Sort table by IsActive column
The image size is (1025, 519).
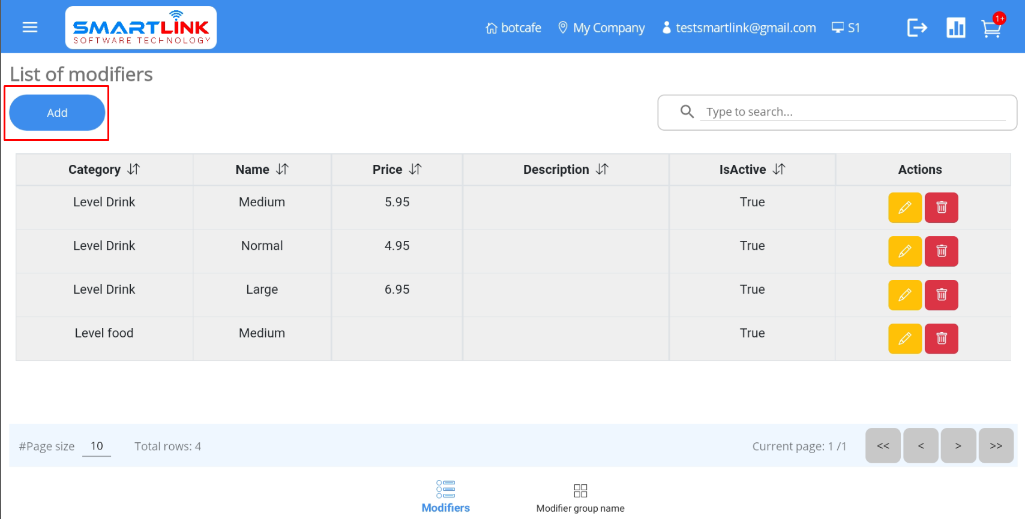tap(778, 170)
